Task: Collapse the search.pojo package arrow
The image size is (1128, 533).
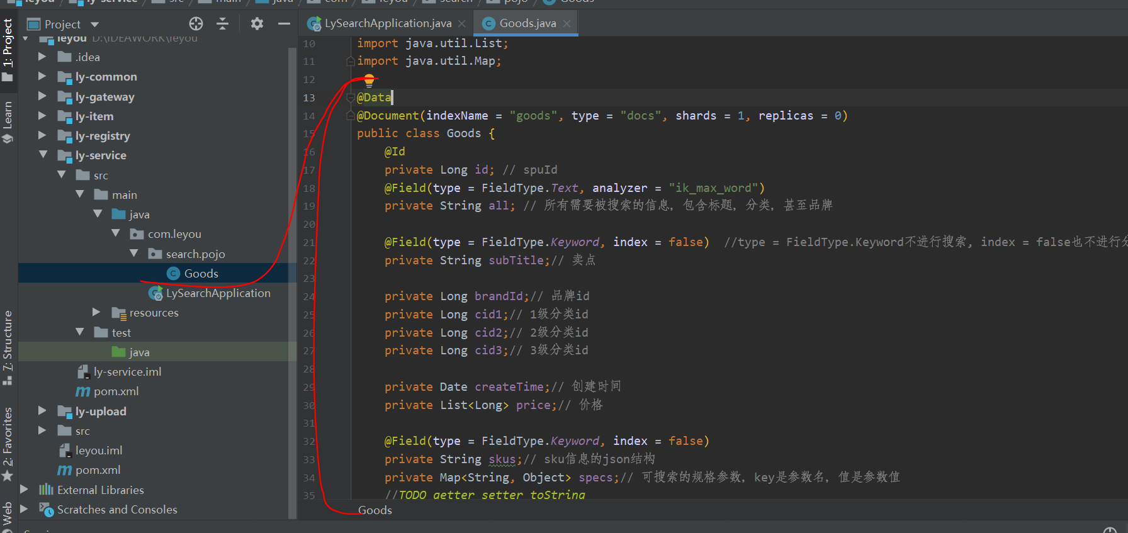Action: [x=133, y=254]
